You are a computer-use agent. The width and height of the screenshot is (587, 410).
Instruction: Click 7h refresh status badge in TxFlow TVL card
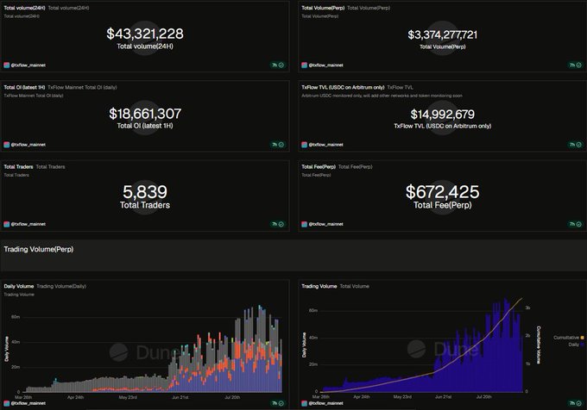[x=576, y=145]
